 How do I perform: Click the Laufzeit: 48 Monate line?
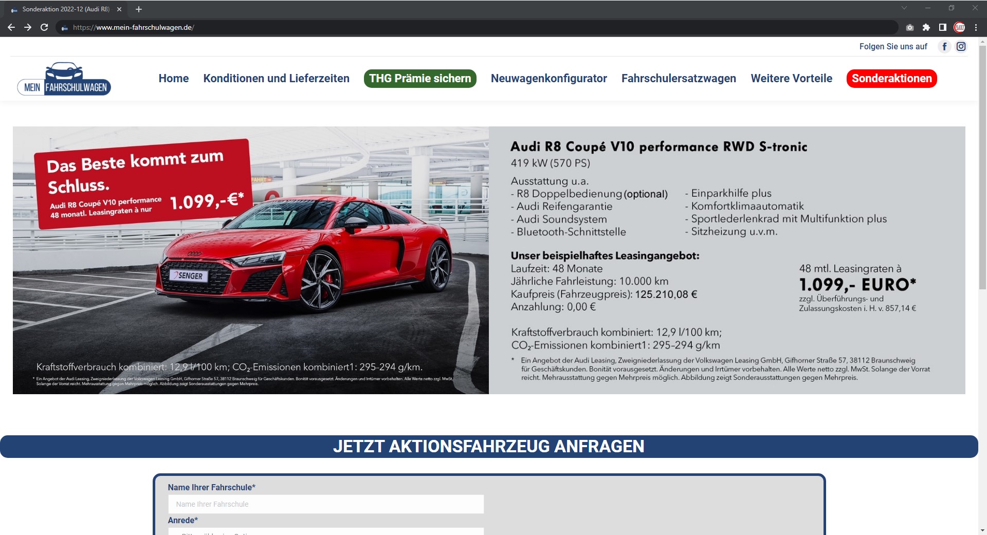coord(557,269)
